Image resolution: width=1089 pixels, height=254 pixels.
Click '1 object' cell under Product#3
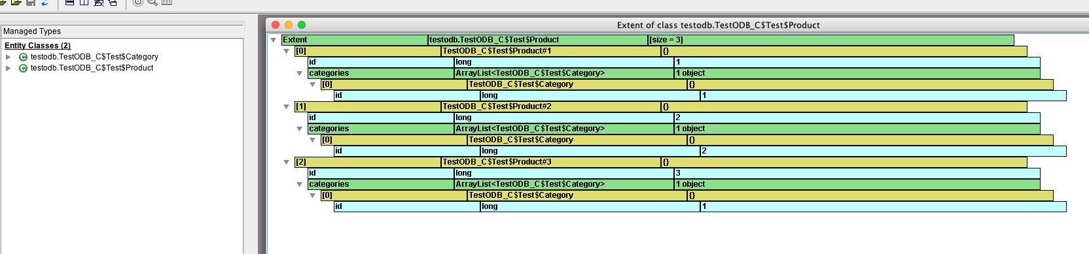(857, 184)
